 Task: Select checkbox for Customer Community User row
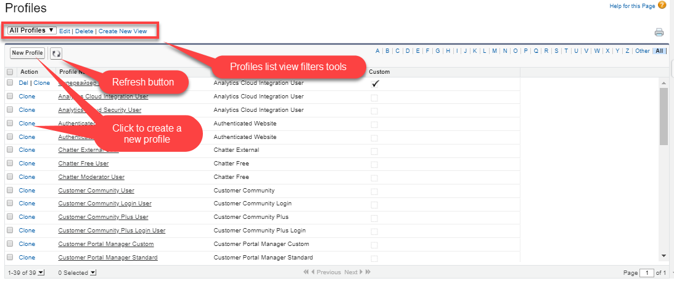click(10, 191)
